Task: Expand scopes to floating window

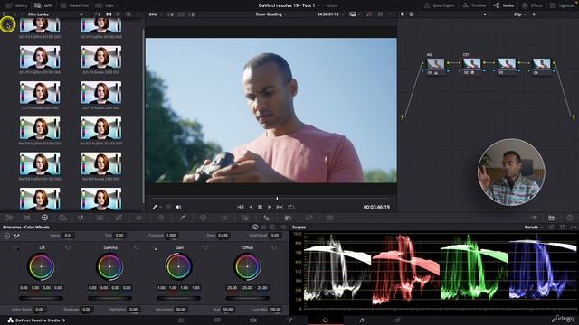Action: [x=562, y=227]
